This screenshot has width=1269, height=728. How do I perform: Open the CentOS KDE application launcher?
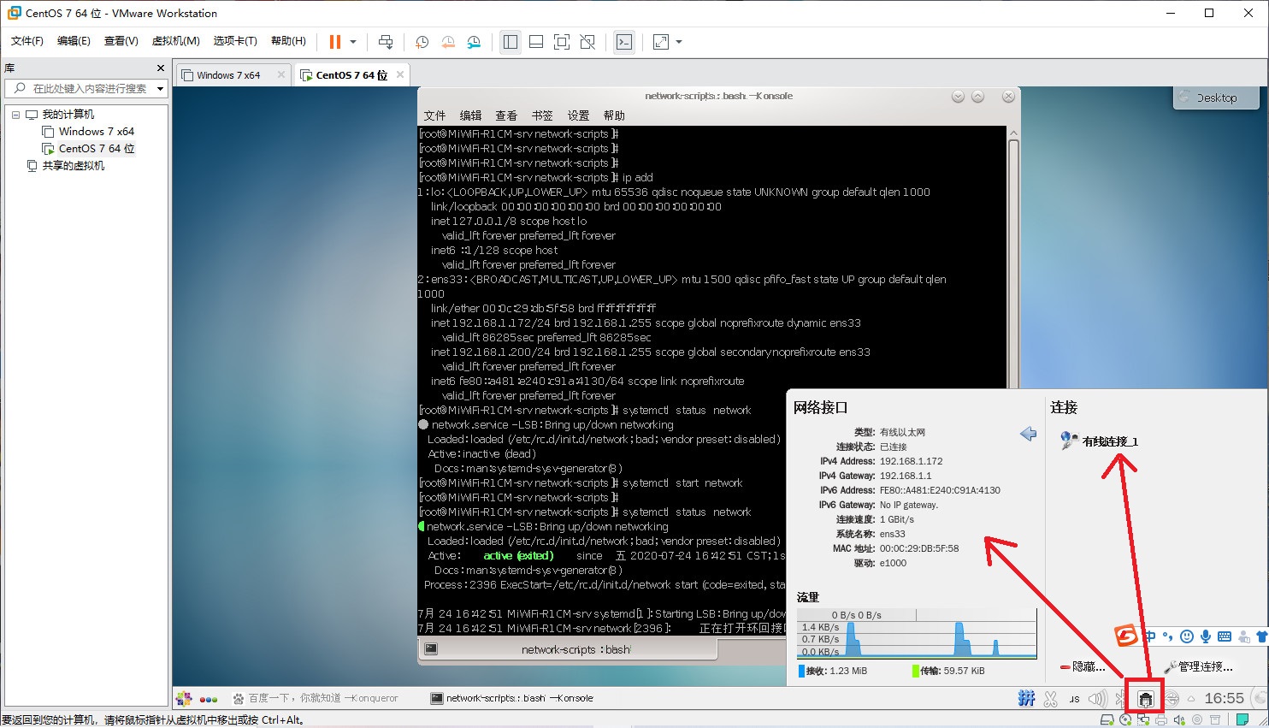point(184,698)
